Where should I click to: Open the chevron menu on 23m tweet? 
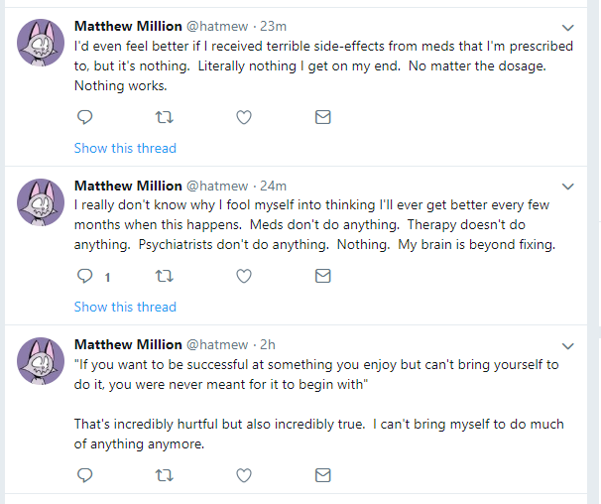click(568, 28)
